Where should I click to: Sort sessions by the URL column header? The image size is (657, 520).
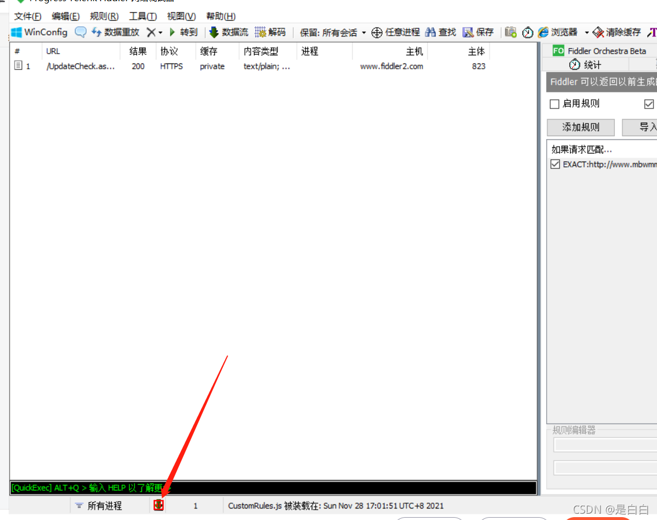click(81, 51)
